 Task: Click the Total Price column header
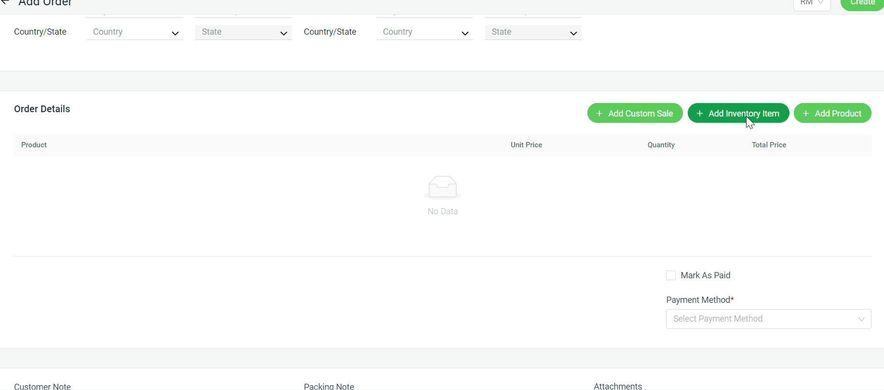(x=769, y=145)
